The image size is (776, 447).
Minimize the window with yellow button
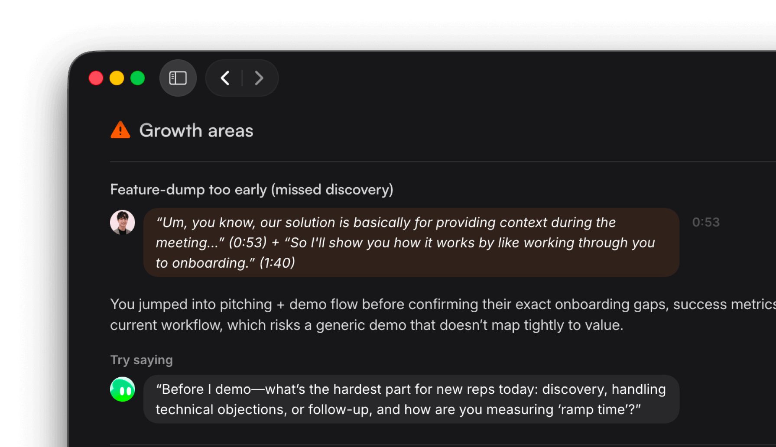pyautogui.click(x=117, y=78)
